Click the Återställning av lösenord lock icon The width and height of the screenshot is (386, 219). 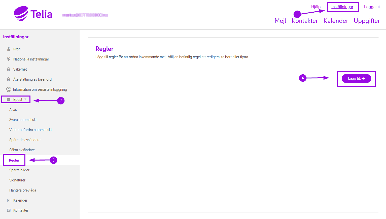point(9,79)
